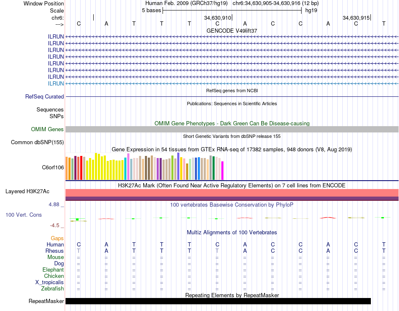Click the dark green GTEx expression bar

pos(213,168)
